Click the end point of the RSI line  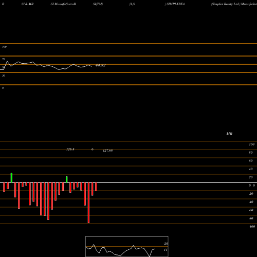click(x=92, y=66)
